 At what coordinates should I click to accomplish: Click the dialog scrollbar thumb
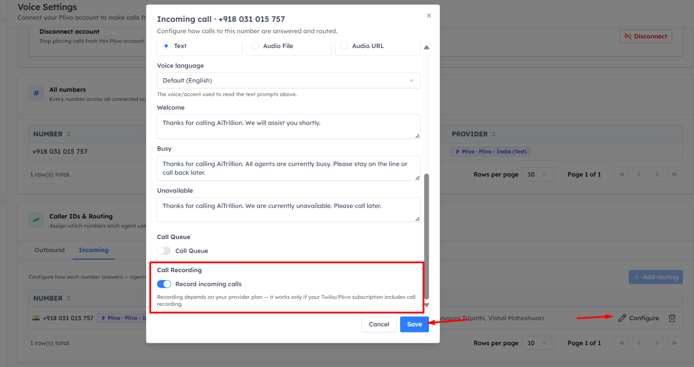(x=427, y=236)
